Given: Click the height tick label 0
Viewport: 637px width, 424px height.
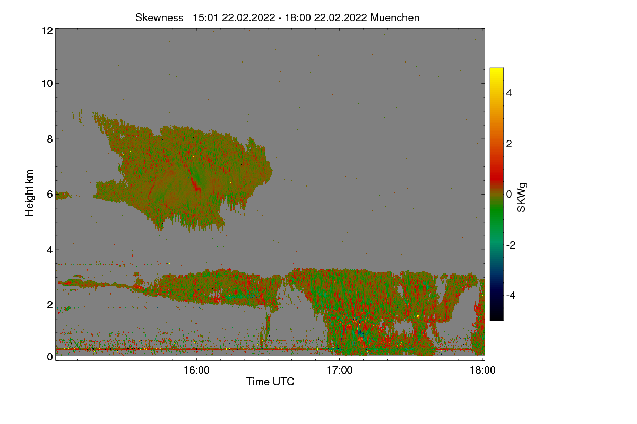Looking at the screenshot, I should coord(50,357).
